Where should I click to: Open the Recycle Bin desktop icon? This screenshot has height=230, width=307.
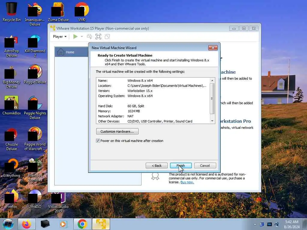[x=12, y=11]
